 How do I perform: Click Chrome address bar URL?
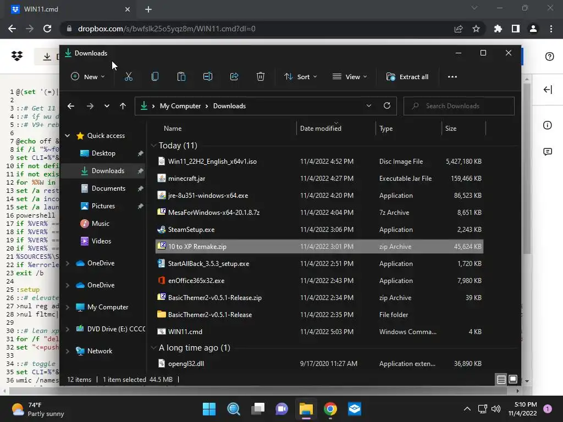167,29
